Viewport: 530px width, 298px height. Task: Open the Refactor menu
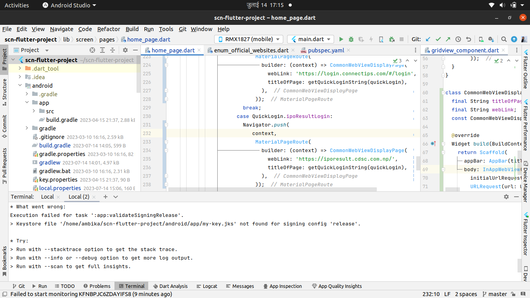(x=109, y=29)
